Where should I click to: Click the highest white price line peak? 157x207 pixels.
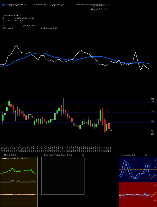coord(16,45)
